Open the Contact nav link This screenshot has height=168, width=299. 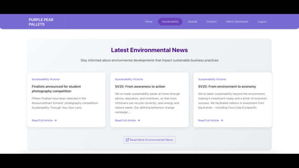coord(211,22)
